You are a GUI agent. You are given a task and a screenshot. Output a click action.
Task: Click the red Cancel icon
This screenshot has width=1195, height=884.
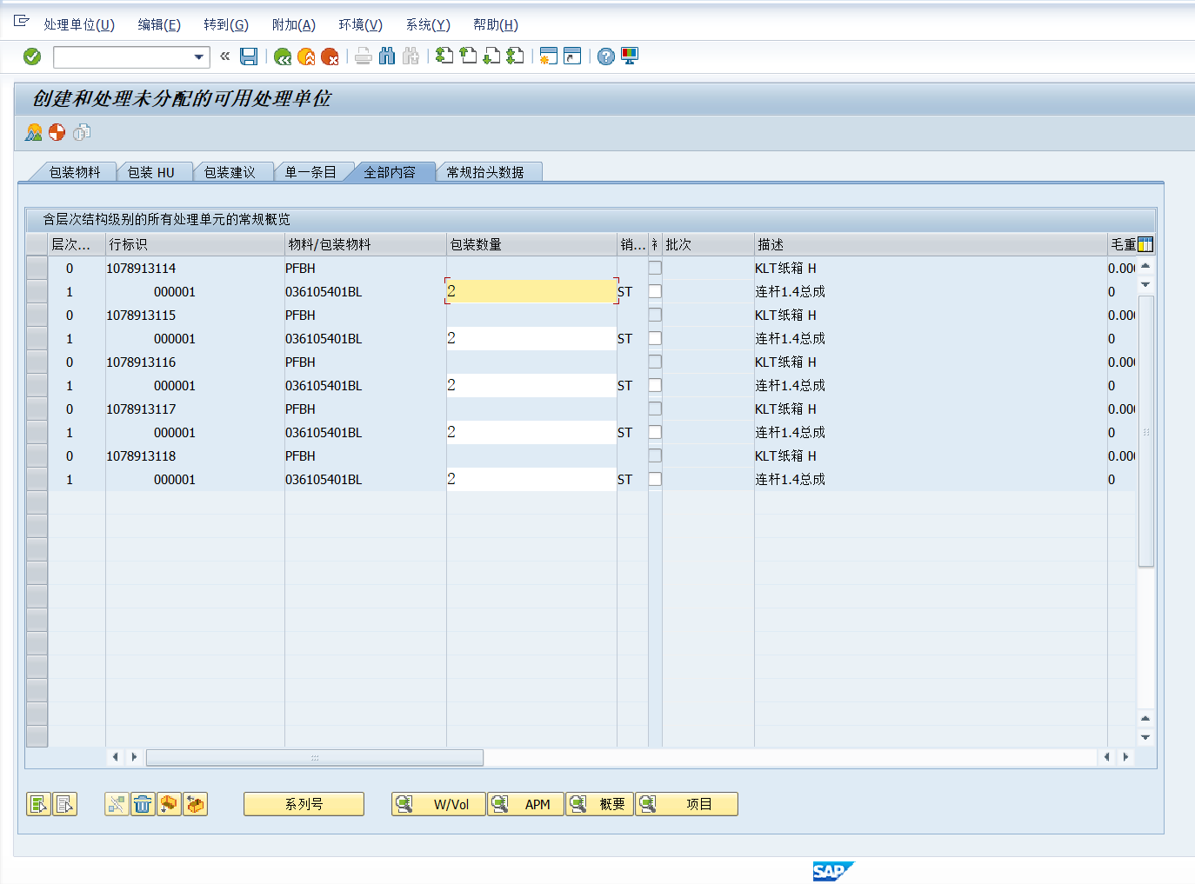tap(330, 56)
